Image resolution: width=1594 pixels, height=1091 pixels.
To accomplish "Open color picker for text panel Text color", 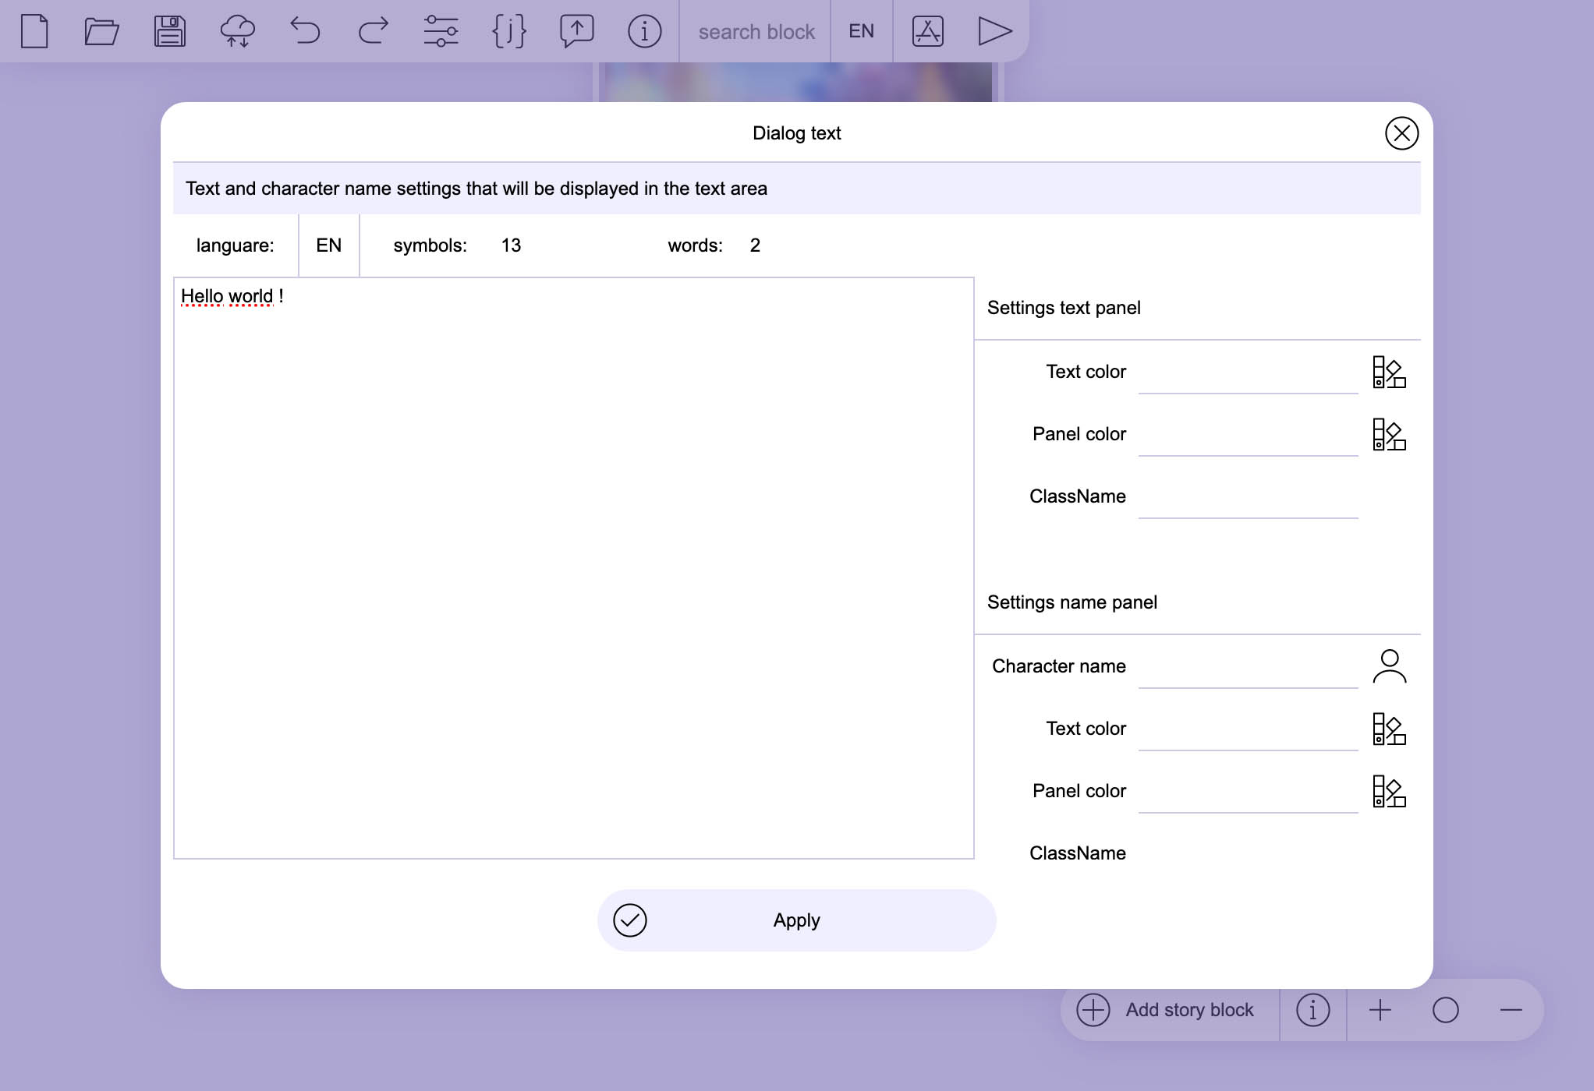I will tap(1389, 372).
